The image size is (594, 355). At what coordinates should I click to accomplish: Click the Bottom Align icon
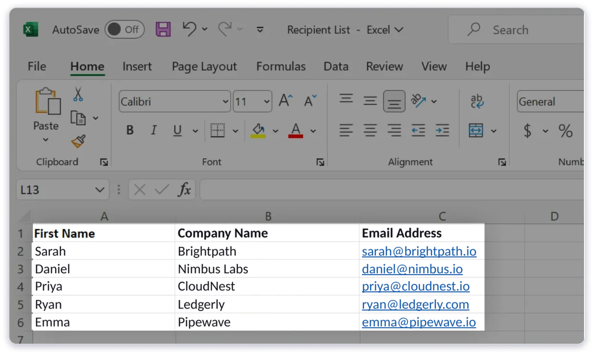point(394,101)
